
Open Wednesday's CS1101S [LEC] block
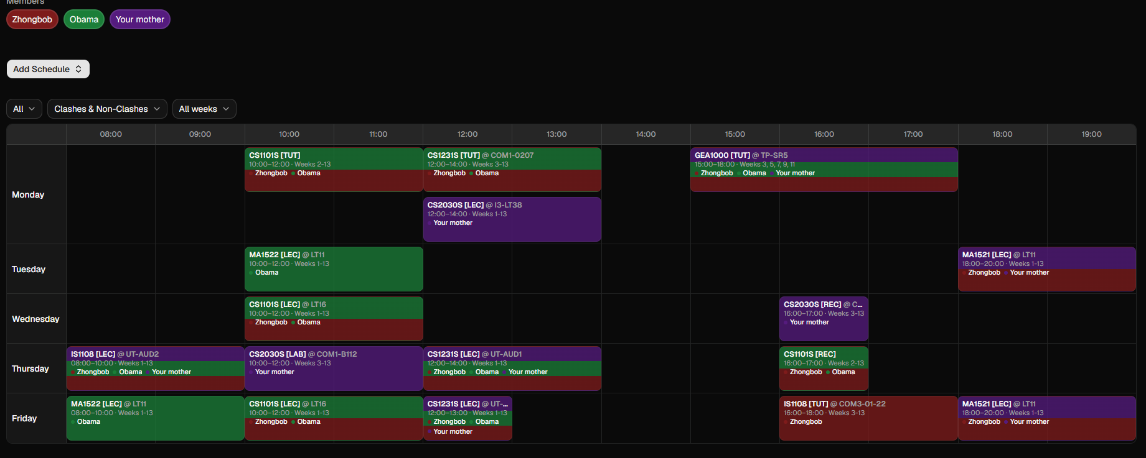334,319
